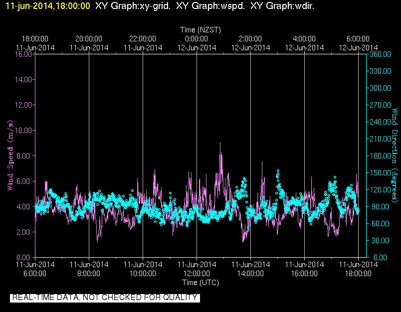Click the 60.00 wind direction tick label
This screenshot has width=401, height=312.
tap(380, 224)
